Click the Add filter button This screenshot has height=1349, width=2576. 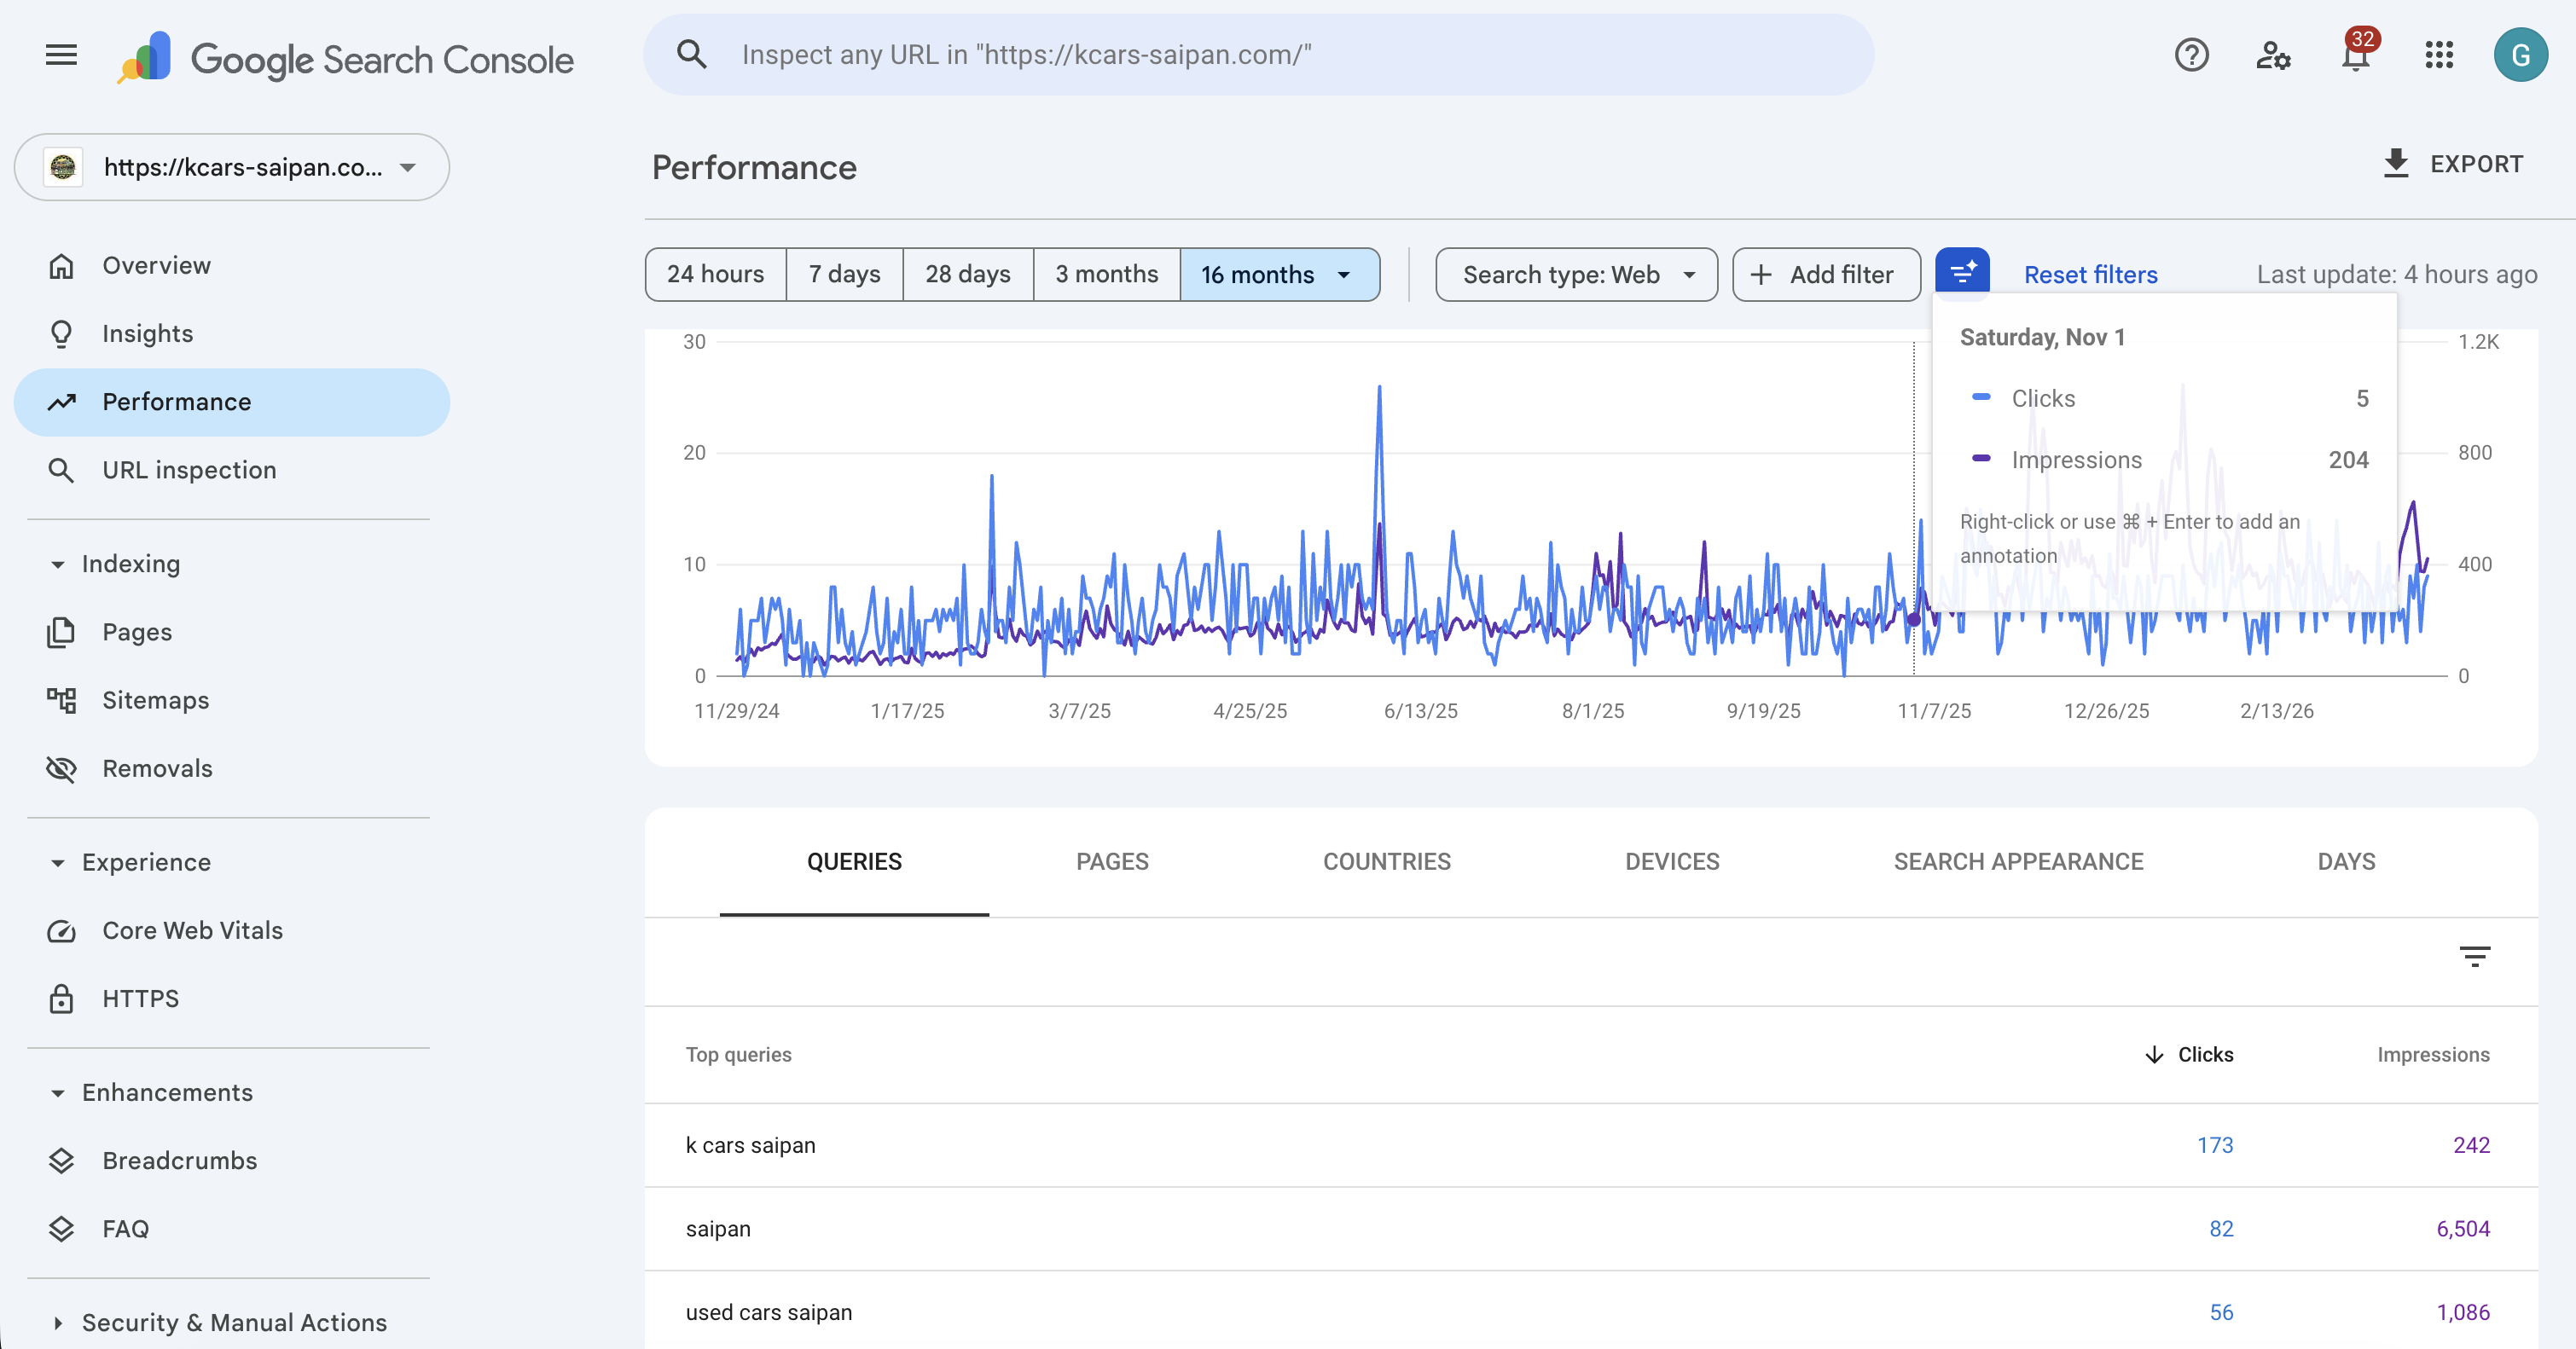click(1825, 274)
